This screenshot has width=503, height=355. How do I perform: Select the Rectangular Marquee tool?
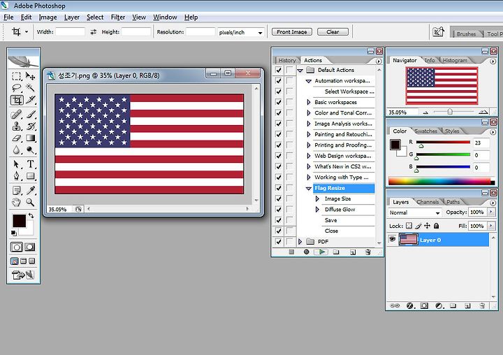pos(16,76)
